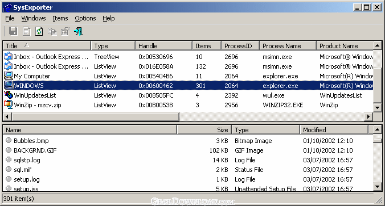Image resolution: width=385 pixels, height=206 pixels.
Task: Click the Status File type cell
Action: click(249, 170)
